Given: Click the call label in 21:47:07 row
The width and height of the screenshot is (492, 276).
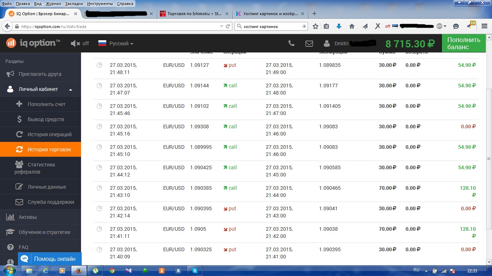Looking at the screenshot, I should point(230,86).
